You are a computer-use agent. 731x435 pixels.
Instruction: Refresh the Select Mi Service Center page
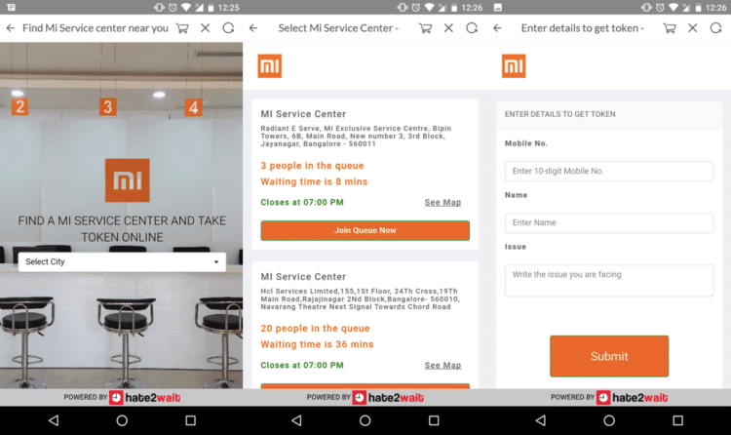coord(472,28)
